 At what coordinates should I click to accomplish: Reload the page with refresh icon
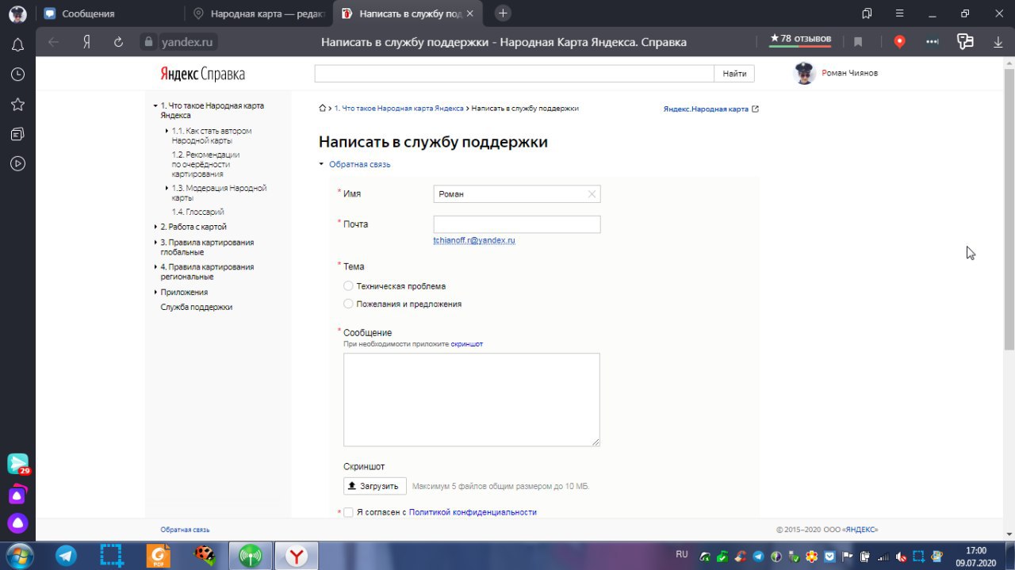pos(119,42)
